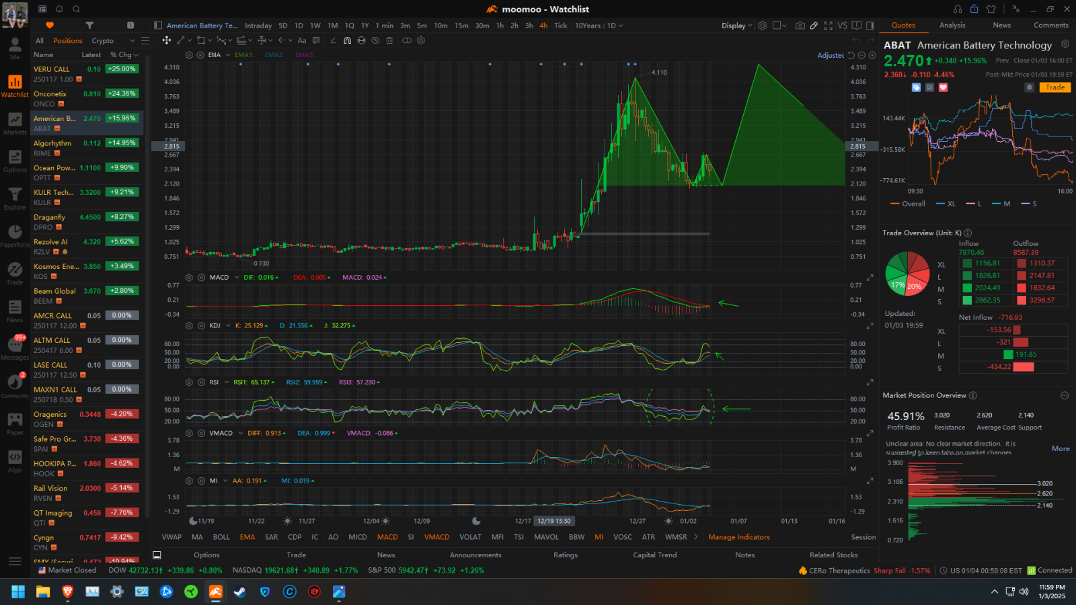Expand the watchlist groups chevron after Crypto
Viewport: 1076px width, 605px height.
(x=132, y=40)
